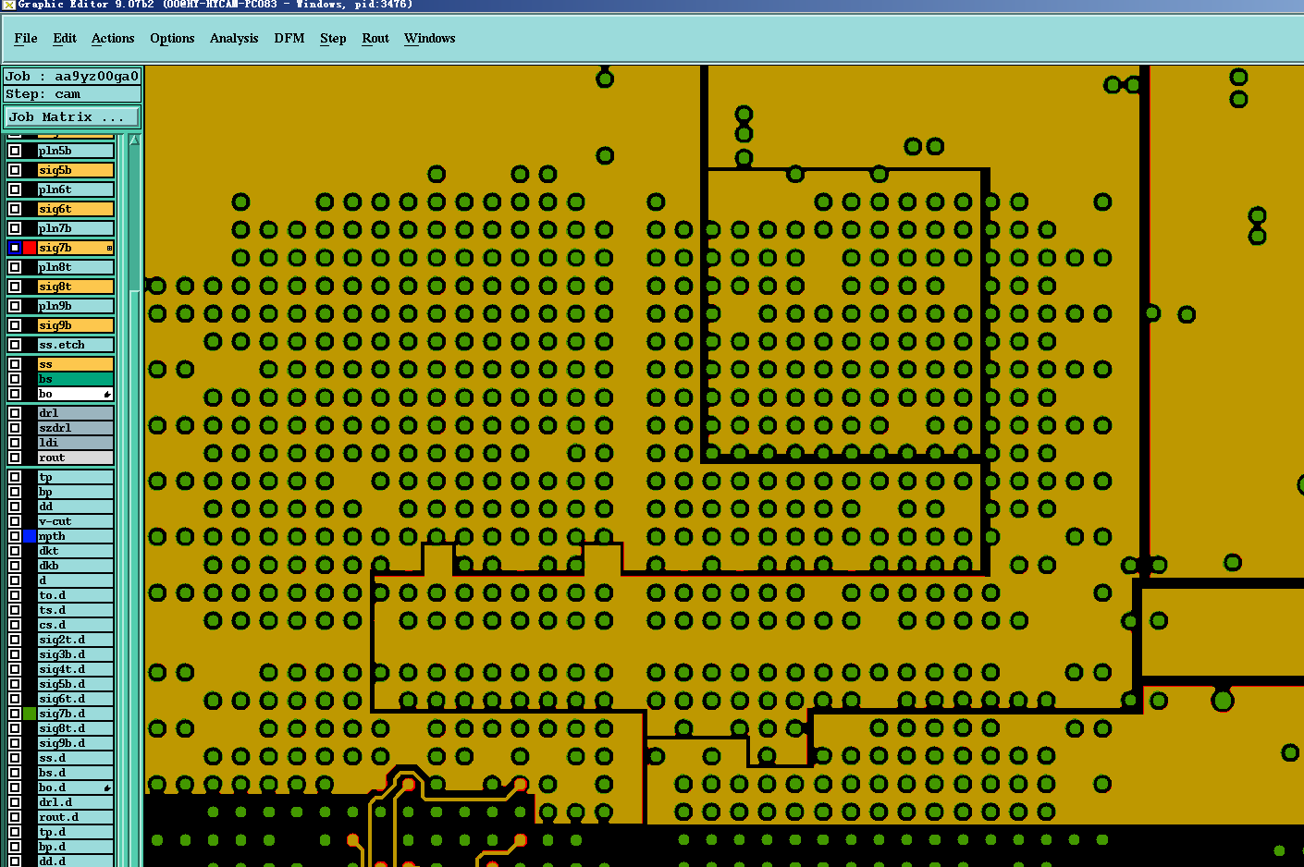The image size is (1304, 867).
Task: Click the small grid icon on sig7b row
Action: click(x=109, y=248)
